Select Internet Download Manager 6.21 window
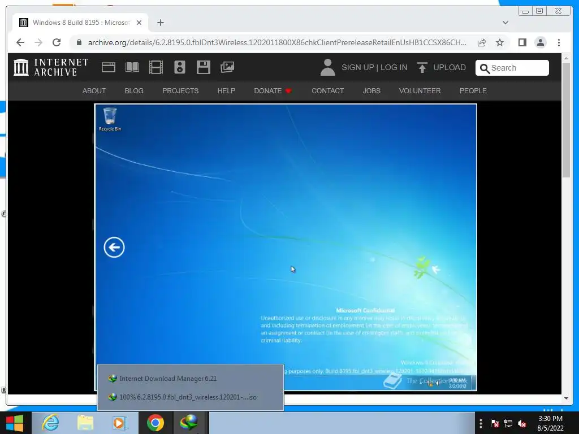The width and height of the screenshot is (579, 434). [191, 378]
